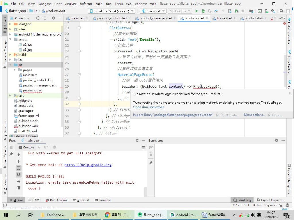Open the Refactor menu

86,4
